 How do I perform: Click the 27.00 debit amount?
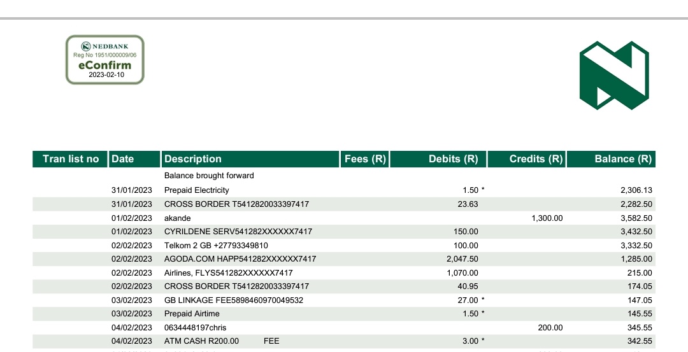(x=468, y=300)
